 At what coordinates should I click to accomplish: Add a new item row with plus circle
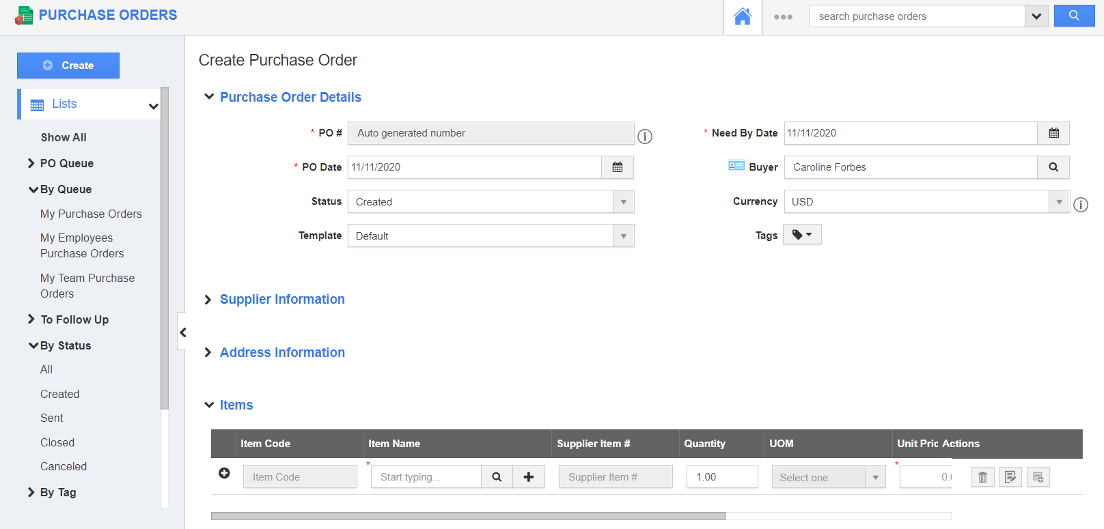[x=224, y=473]
